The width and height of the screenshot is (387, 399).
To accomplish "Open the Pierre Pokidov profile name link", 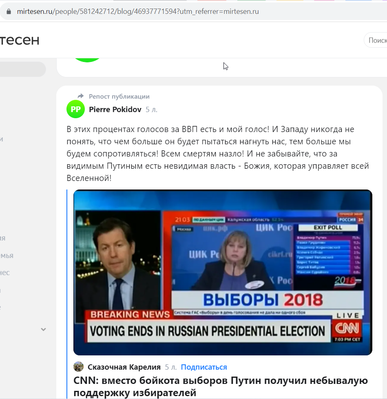I will tap(115, 109).
